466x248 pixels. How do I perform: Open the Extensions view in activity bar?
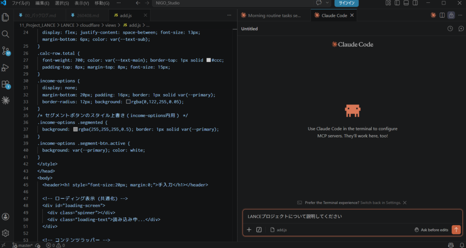point(5,84)
